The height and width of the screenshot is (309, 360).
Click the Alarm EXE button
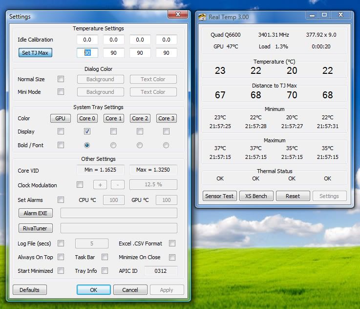(x=36, y=213)
